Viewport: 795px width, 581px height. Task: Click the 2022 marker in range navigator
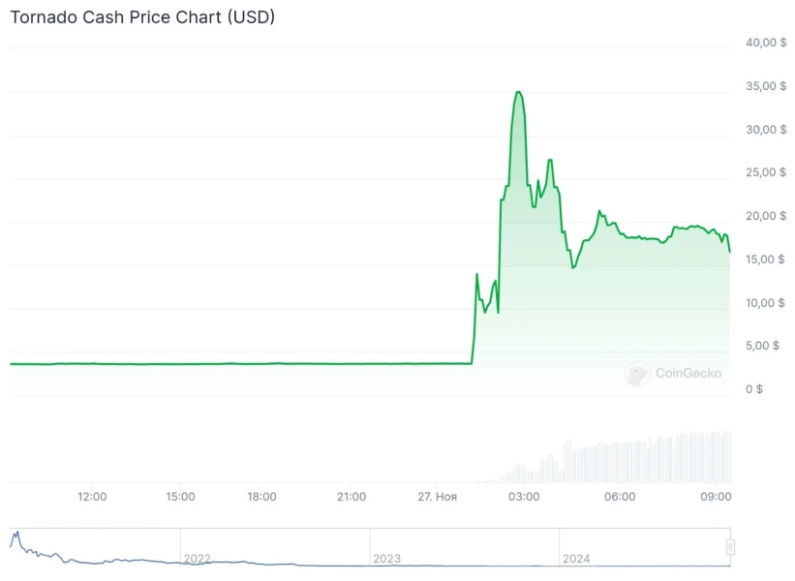(198, 559)
